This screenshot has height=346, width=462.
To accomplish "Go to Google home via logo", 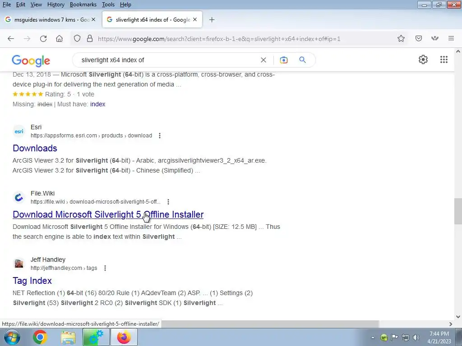I will (31, 61).
